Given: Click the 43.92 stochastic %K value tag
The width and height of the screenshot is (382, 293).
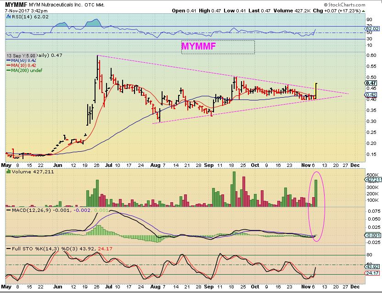Looking at the screenshot, I should pyautogui.click(x=372, y=266).
